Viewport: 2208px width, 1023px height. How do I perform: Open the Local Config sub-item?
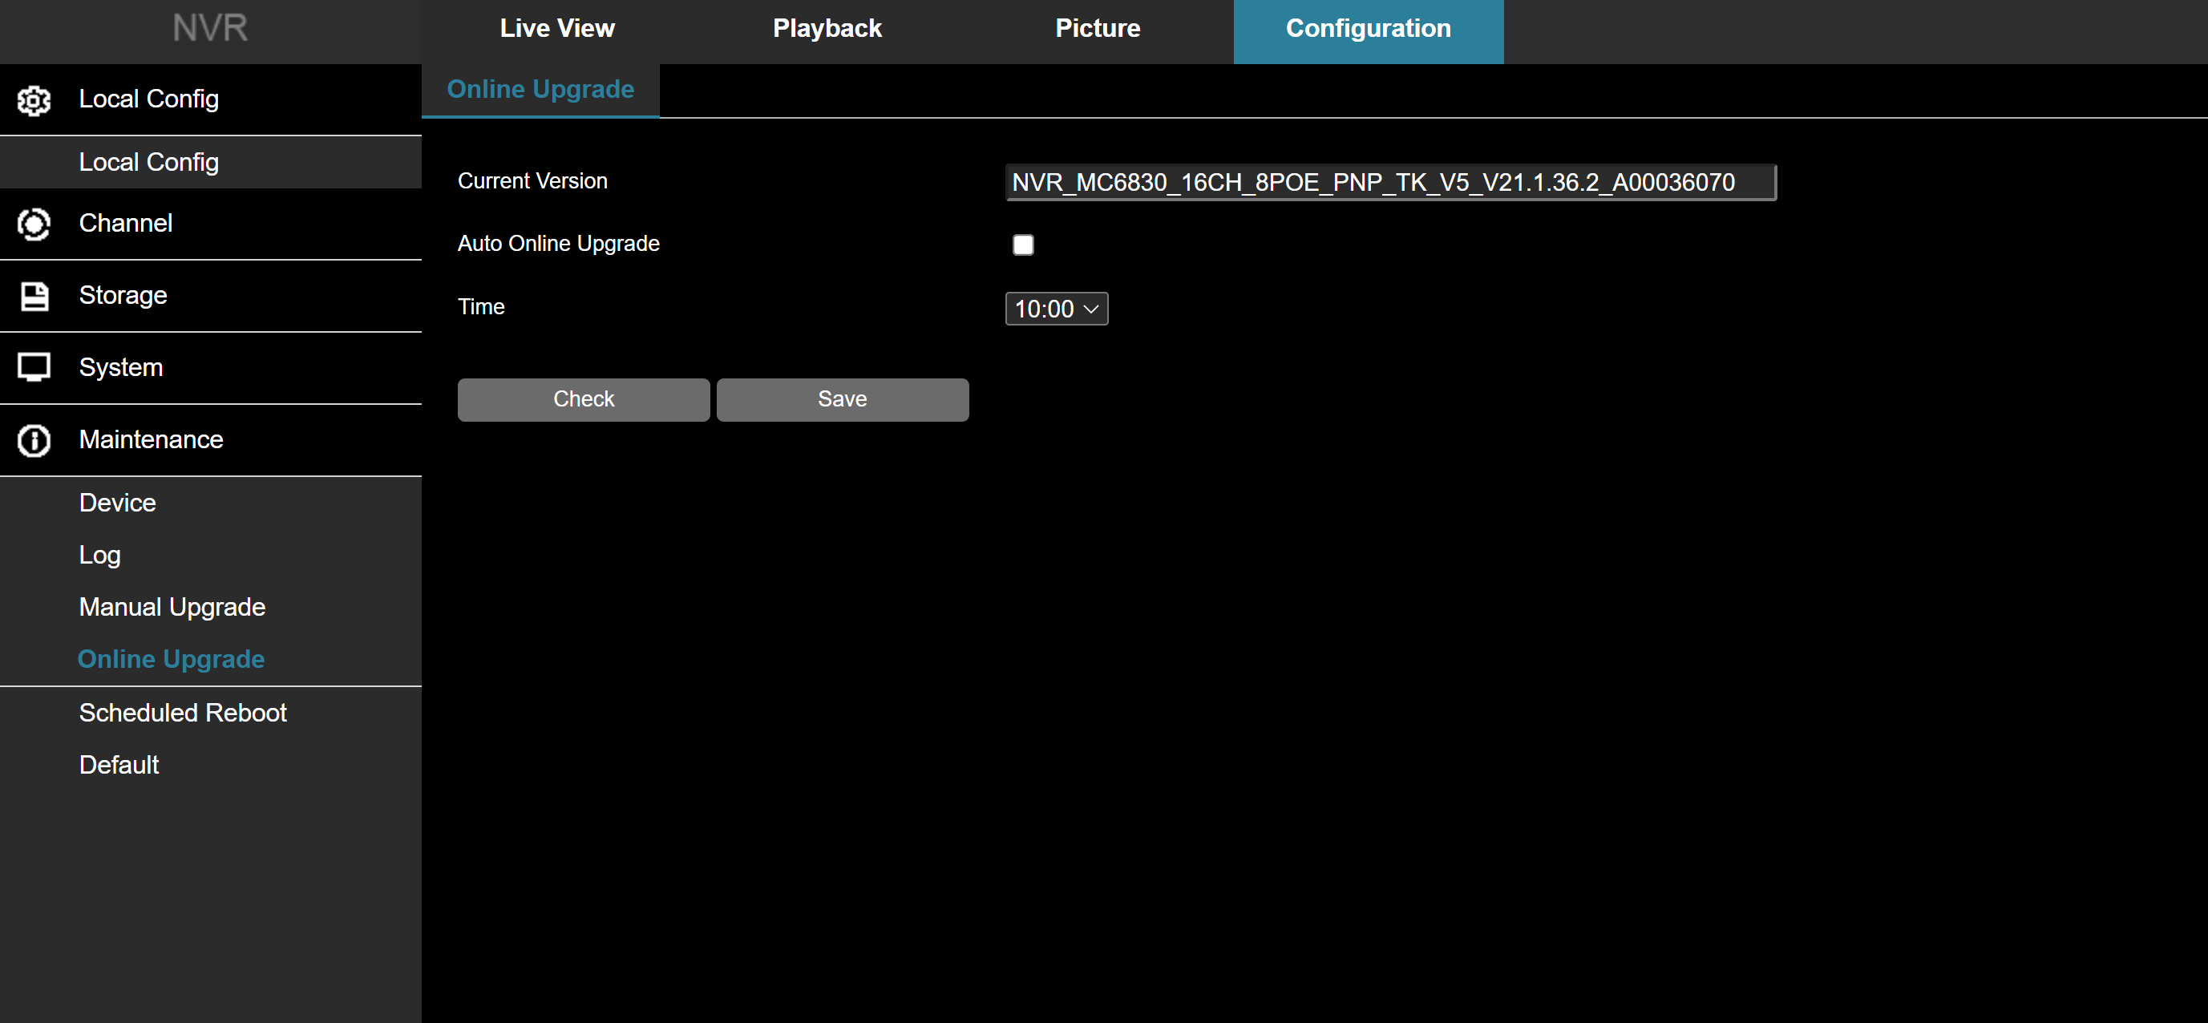pos(211,162)
